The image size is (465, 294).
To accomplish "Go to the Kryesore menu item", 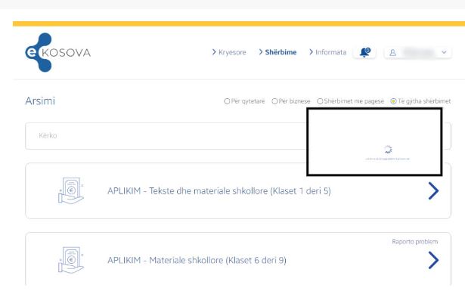I will tap(232, 52).
